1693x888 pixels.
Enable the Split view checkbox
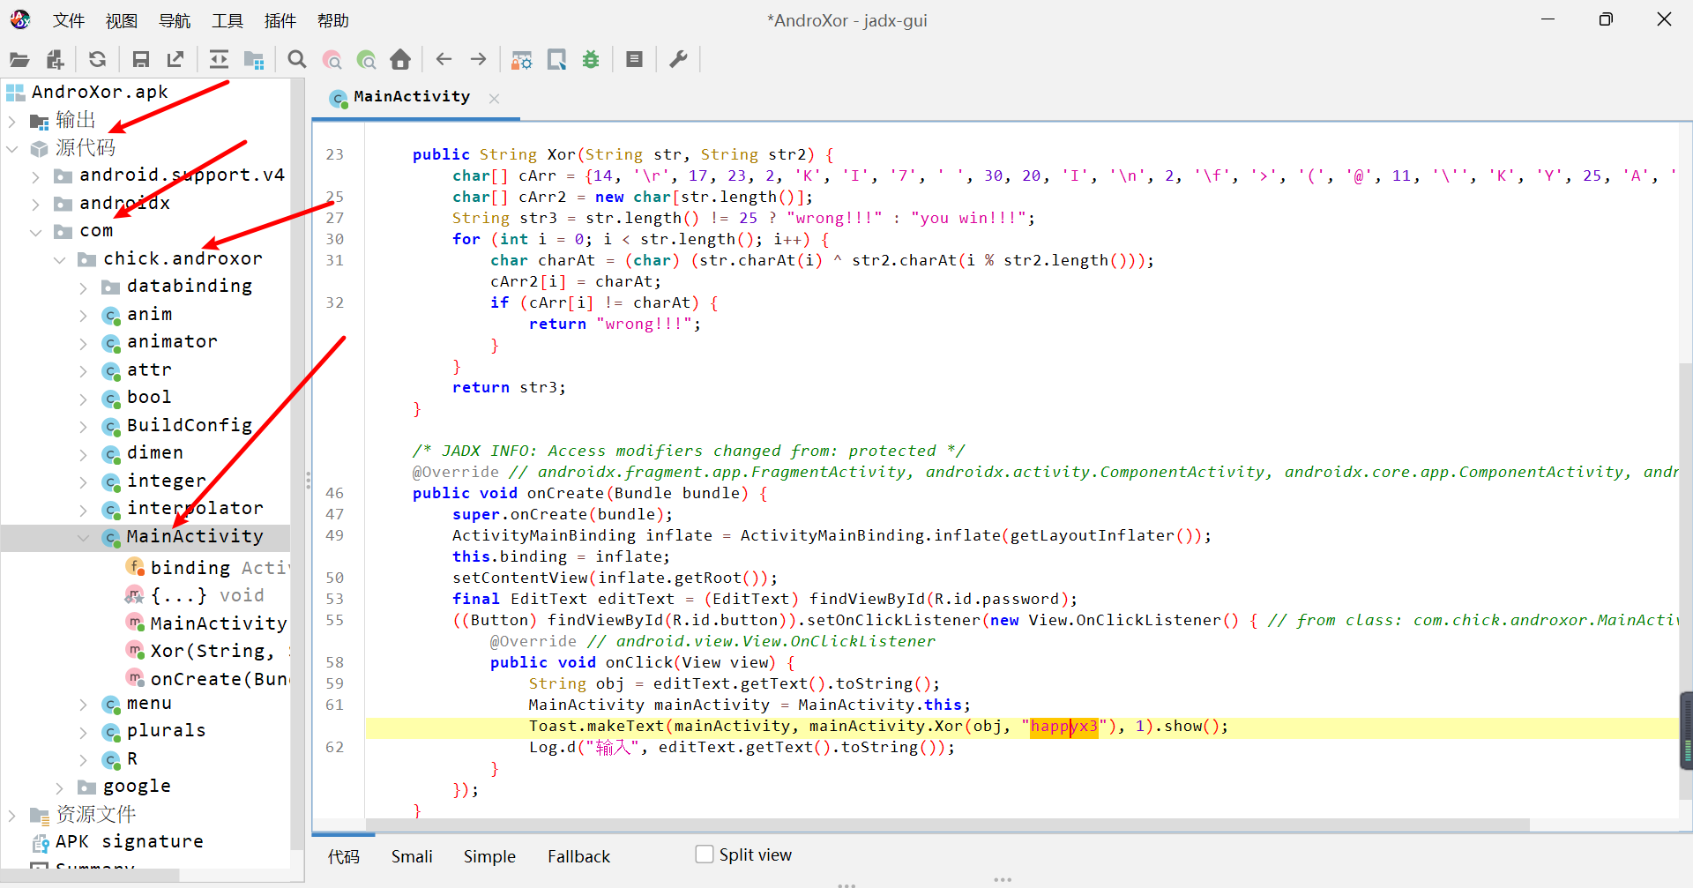(705, 854)
